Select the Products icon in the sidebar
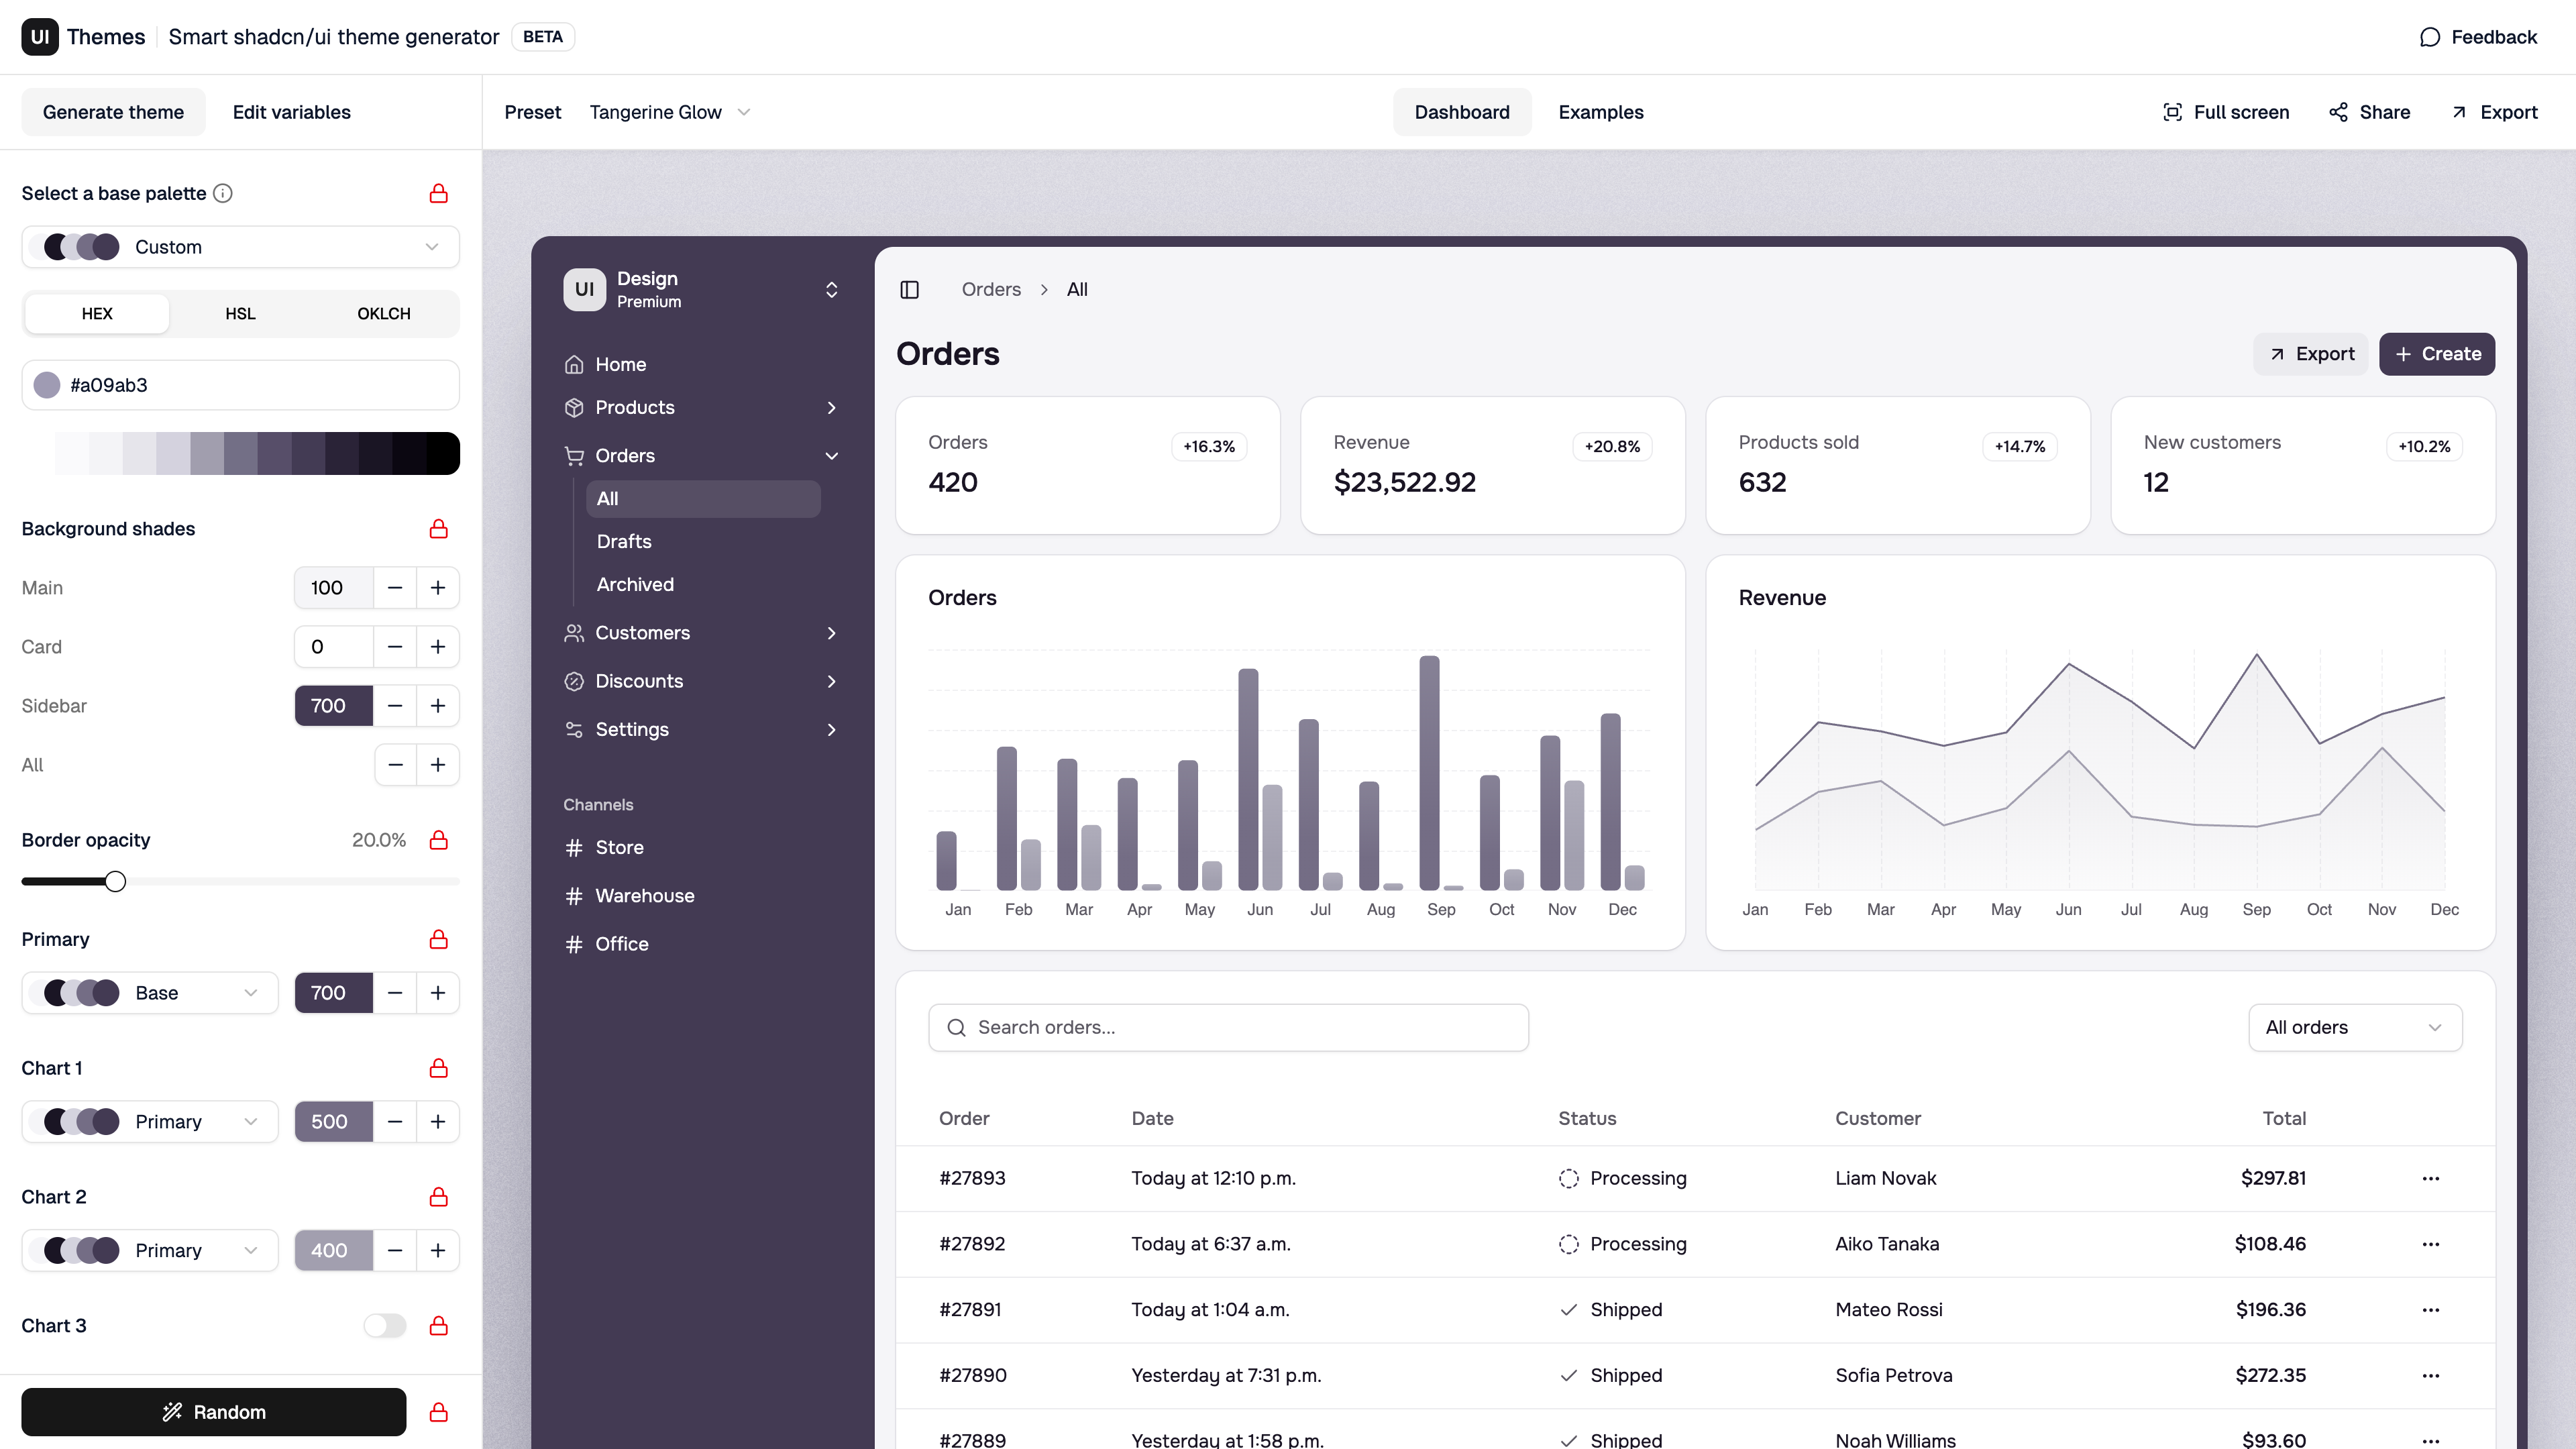2576x1449 pixels. point(573,407)
